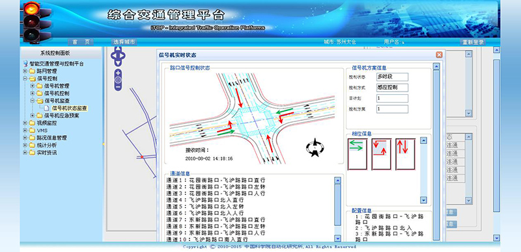Open 信号机状态监查 page in tree
This screenshot has width=521, height=252.
tap(70, 108)
